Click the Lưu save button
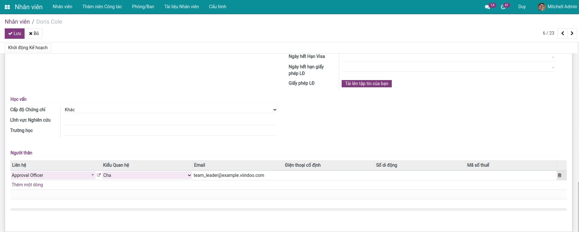This screenshot has width=579, height=232. click(14, 33)
